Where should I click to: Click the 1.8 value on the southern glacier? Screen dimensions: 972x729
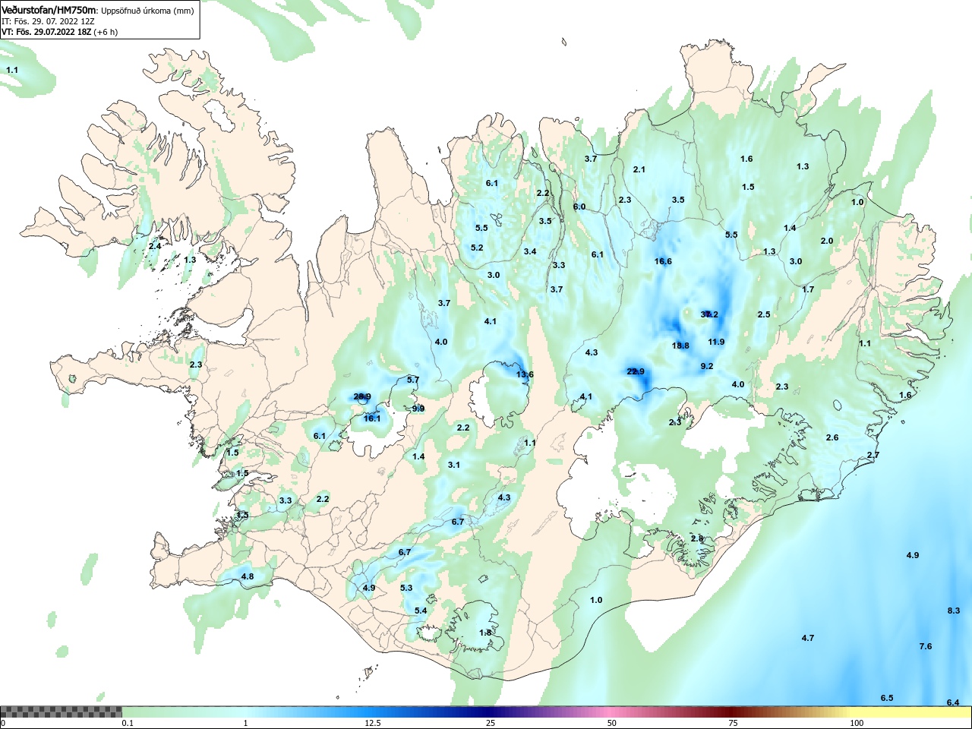[486, 633]
